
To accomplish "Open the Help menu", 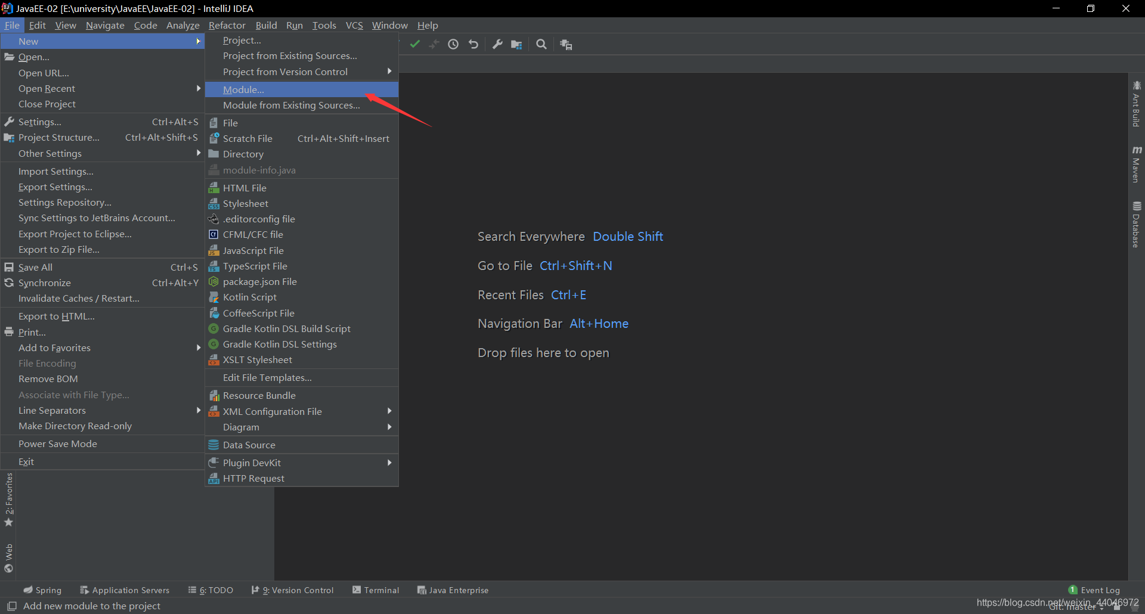I will pos(428,25).
